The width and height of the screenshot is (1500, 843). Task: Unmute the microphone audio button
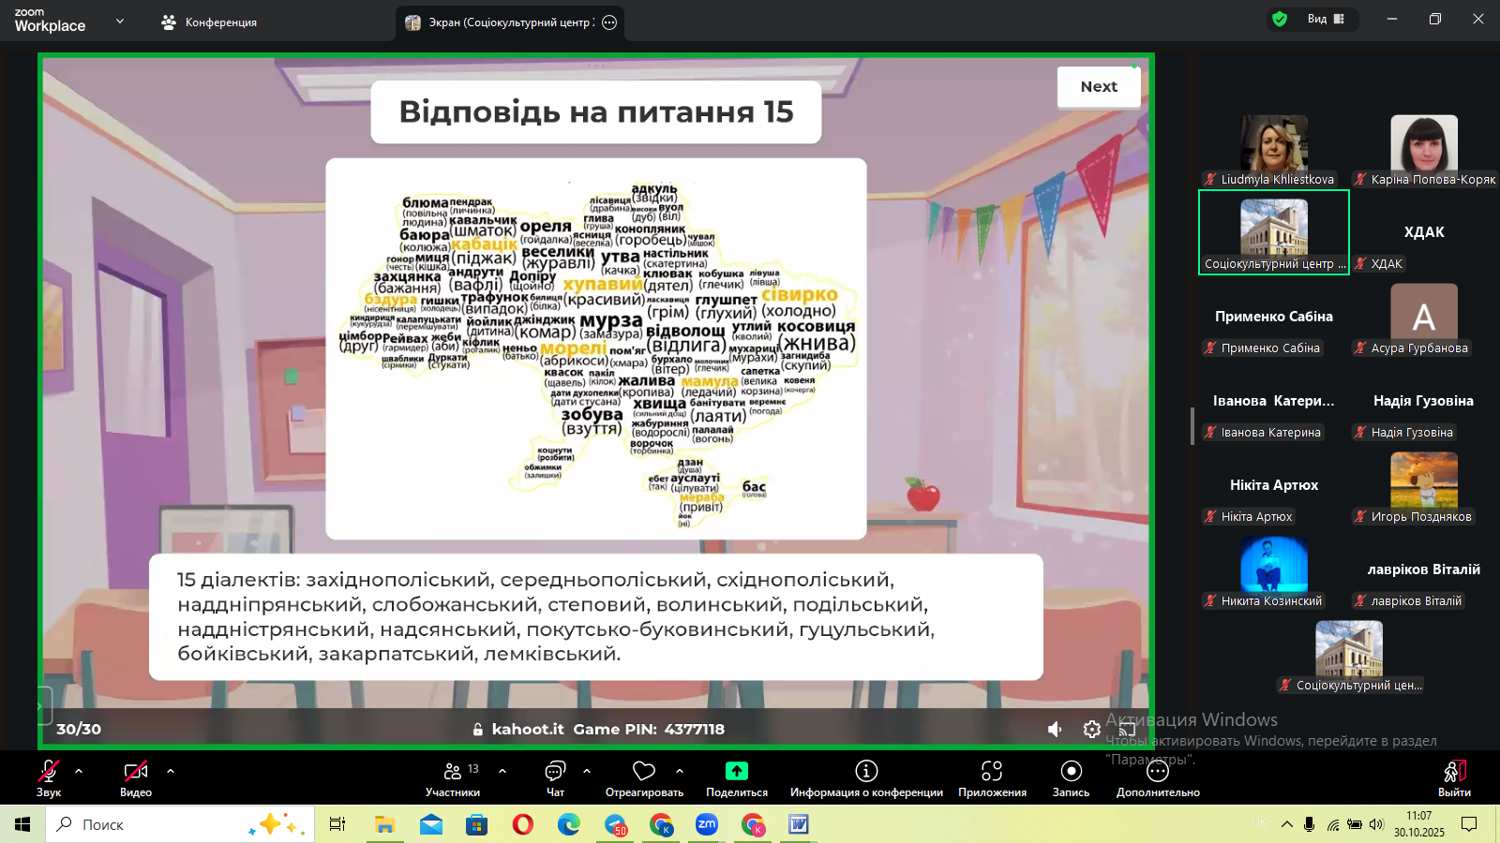coord(48,771)
